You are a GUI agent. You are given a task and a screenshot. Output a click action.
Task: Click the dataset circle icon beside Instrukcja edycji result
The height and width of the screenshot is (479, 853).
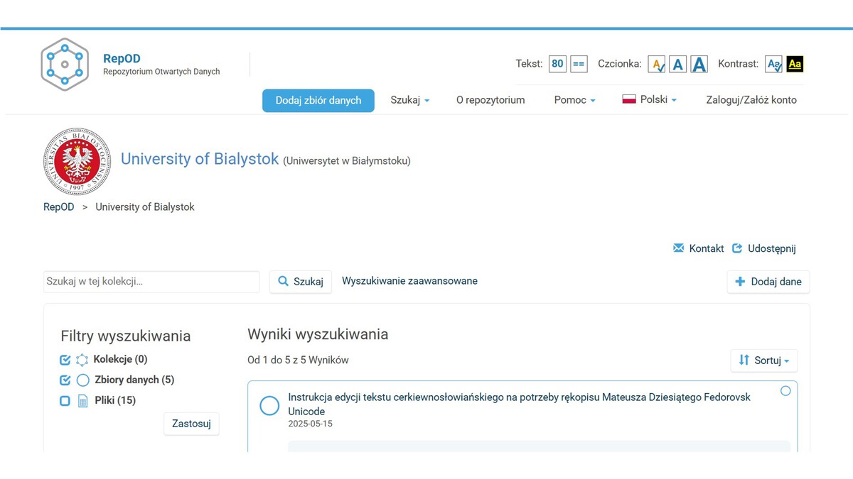pos(269,406)
